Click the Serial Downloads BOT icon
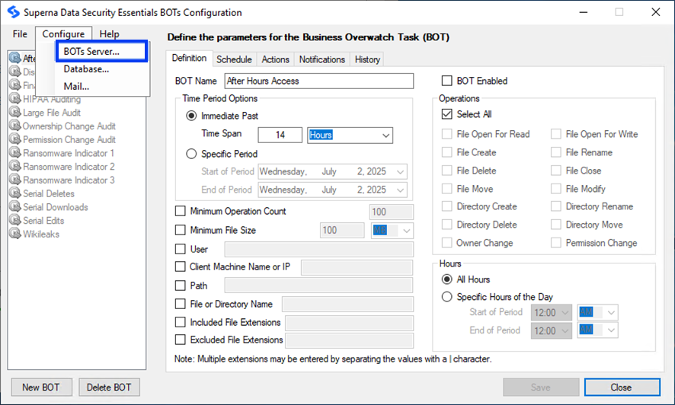675x405 pixels. click(15, 207)
